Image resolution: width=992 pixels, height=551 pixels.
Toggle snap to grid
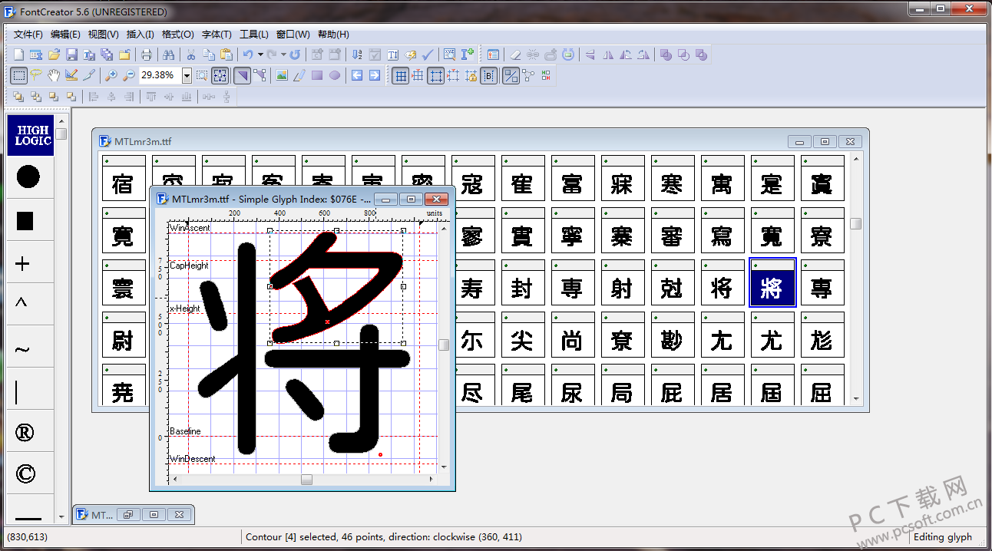click(418, 75)
